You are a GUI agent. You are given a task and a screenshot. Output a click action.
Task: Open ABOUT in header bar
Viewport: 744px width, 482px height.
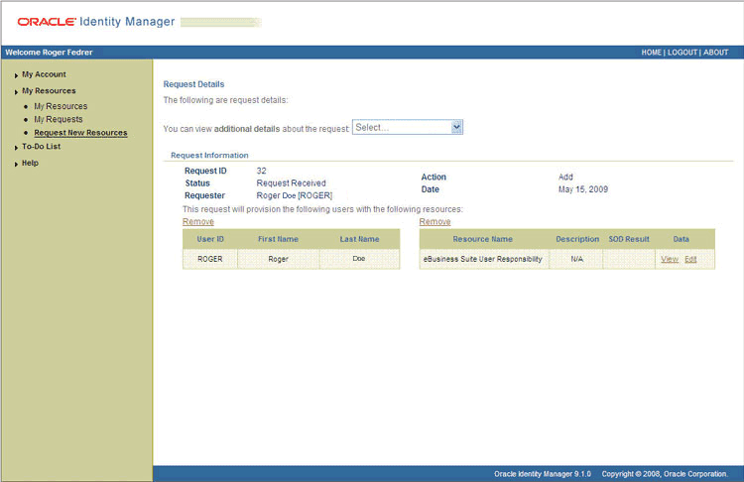[x=715, y=53]
